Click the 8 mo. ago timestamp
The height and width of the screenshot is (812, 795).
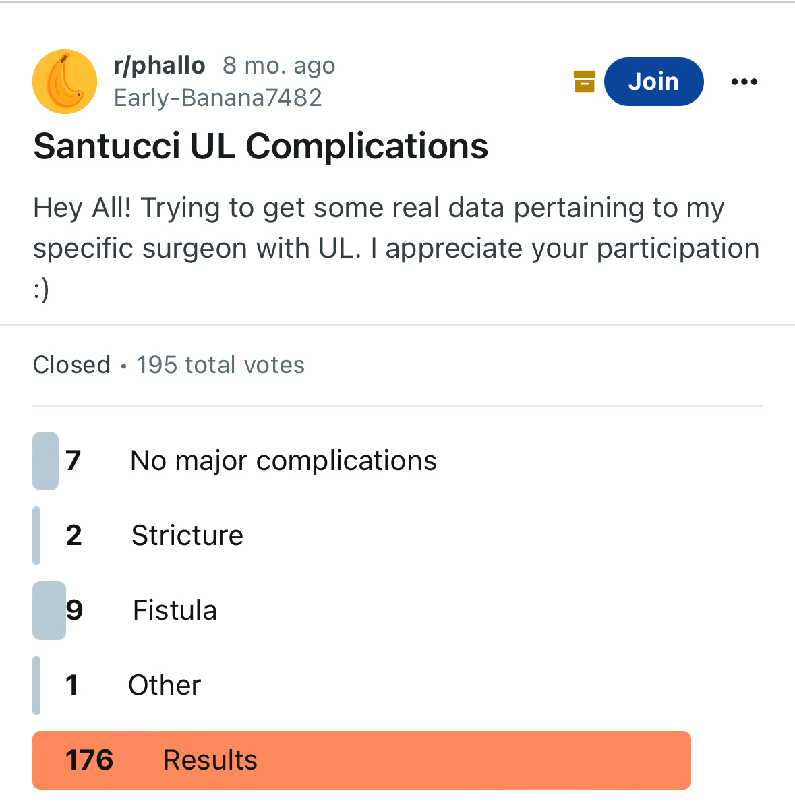pos(279,65)
